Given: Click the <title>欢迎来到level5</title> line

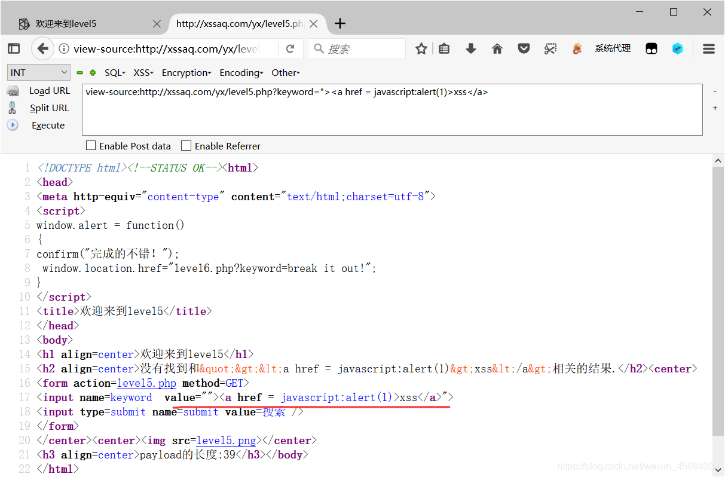Looking at the screenshot, I should tap(124, 311).
